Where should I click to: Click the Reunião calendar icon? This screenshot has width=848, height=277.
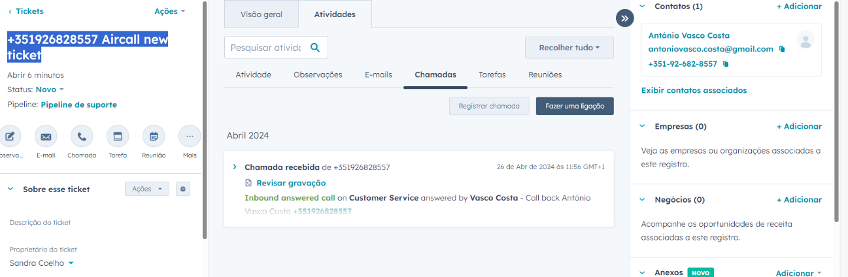click(x=154, y=137)
